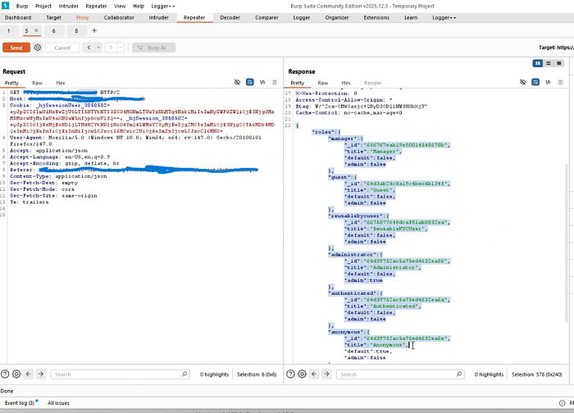
Task: Click the response search input field
Action: point(400,374)
